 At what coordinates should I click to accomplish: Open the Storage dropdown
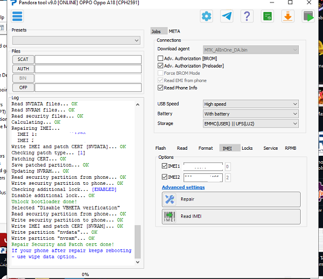(251, 124)
